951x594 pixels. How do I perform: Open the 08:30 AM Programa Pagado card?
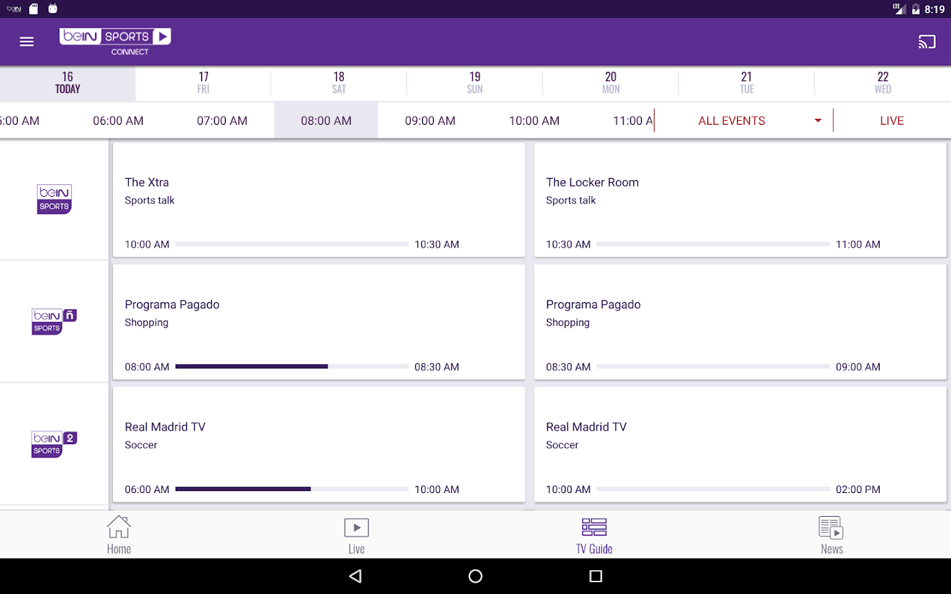pos(740,322)
